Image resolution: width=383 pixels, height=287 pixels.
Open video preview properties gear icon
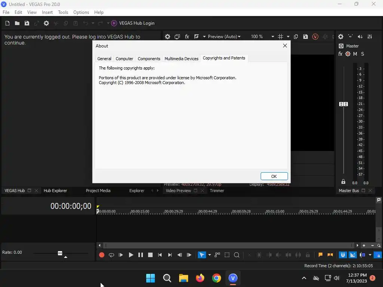click(167, 37)
